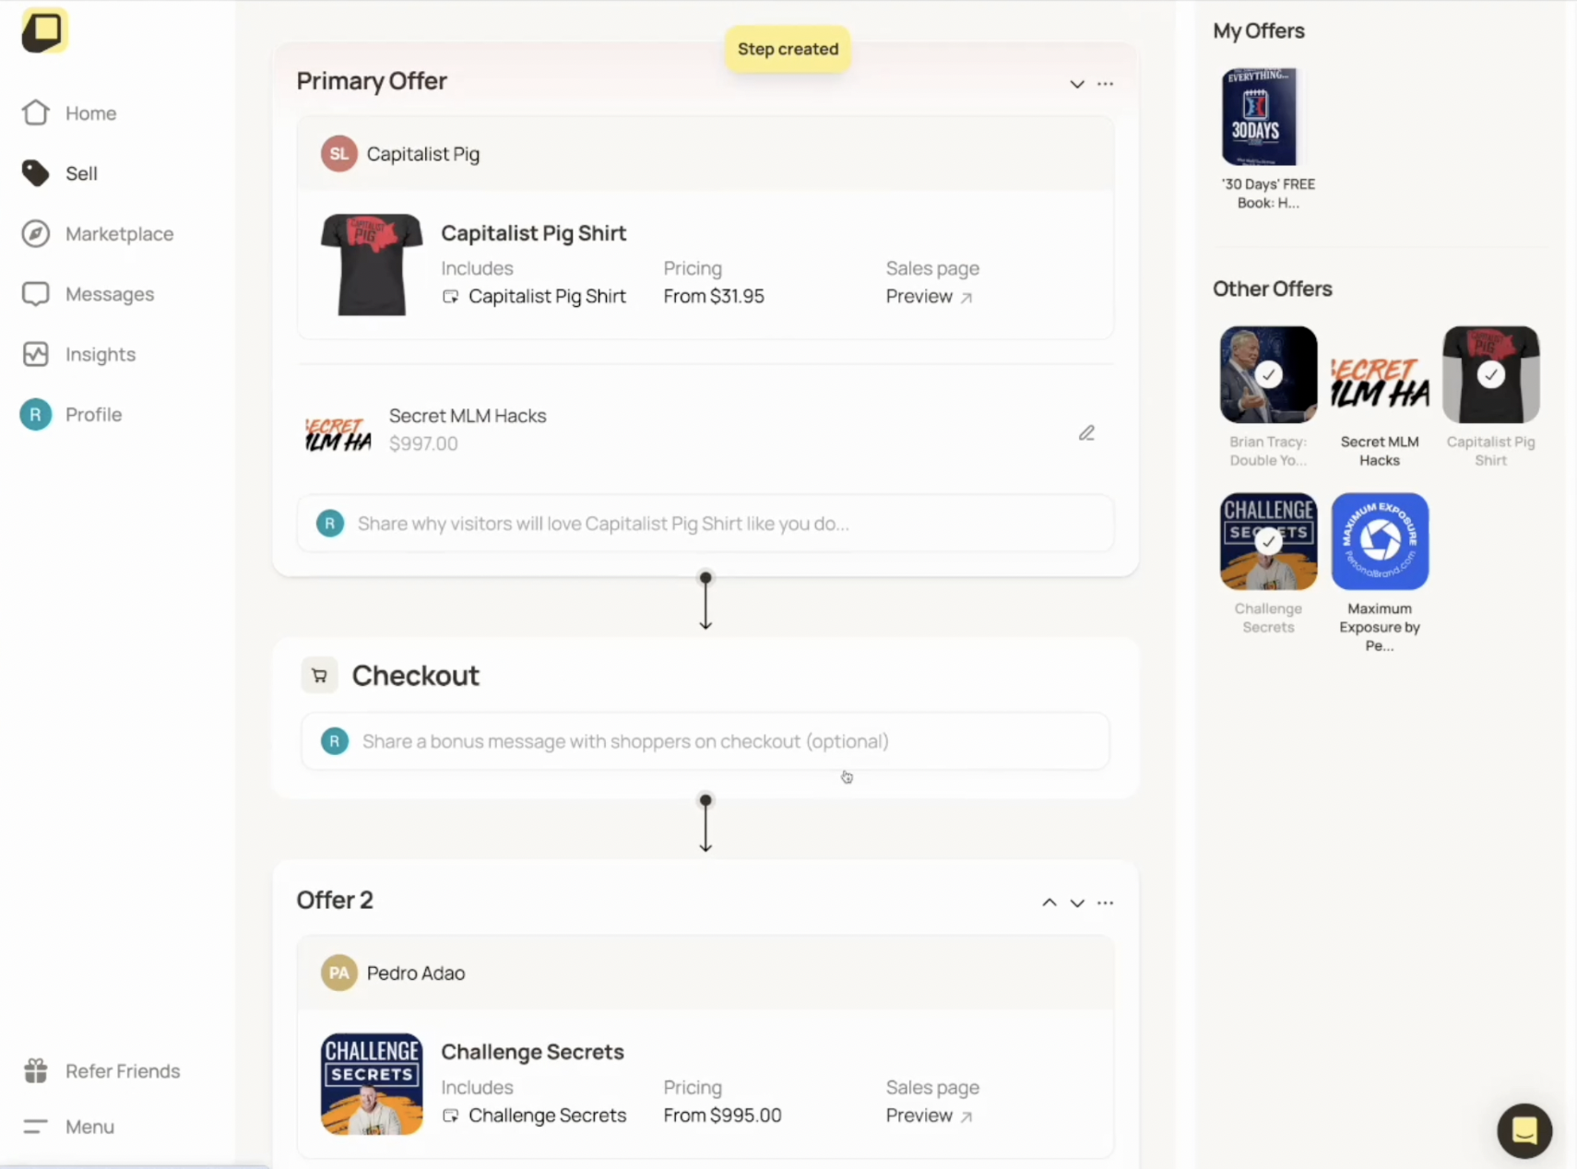Open Offer 2 more options menu
The width and height of the screenshot is (1577, 1169).
point(1105,903)
